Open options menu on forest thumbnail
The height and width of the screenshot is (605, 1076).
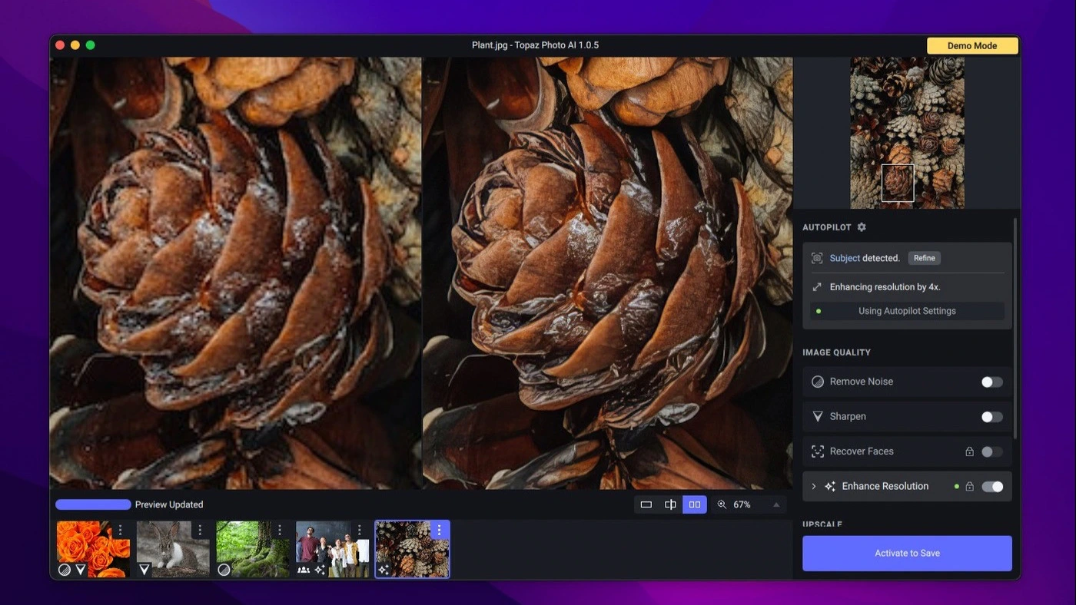(x=280, y=531)
